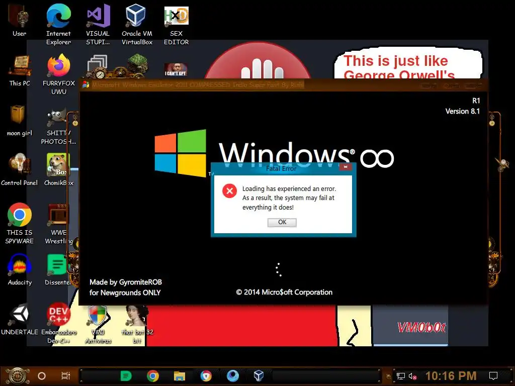Open green Dissenter taskbar icon

pyautogui.click(x=126, y=376)
